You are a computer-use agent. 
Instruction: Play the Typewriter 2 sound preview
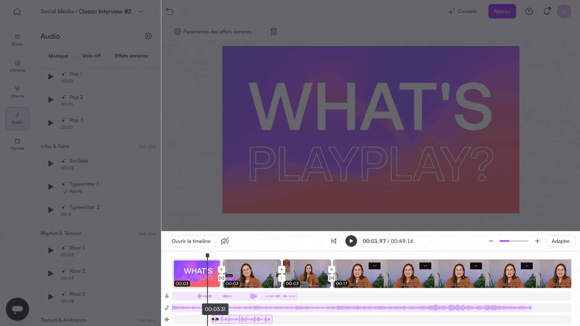point(51,210)
